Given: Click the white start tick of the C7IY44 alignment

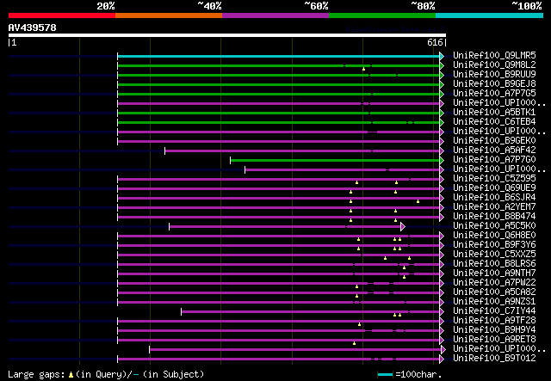Looking at the screenshot, I should click(x=182, y=311).
